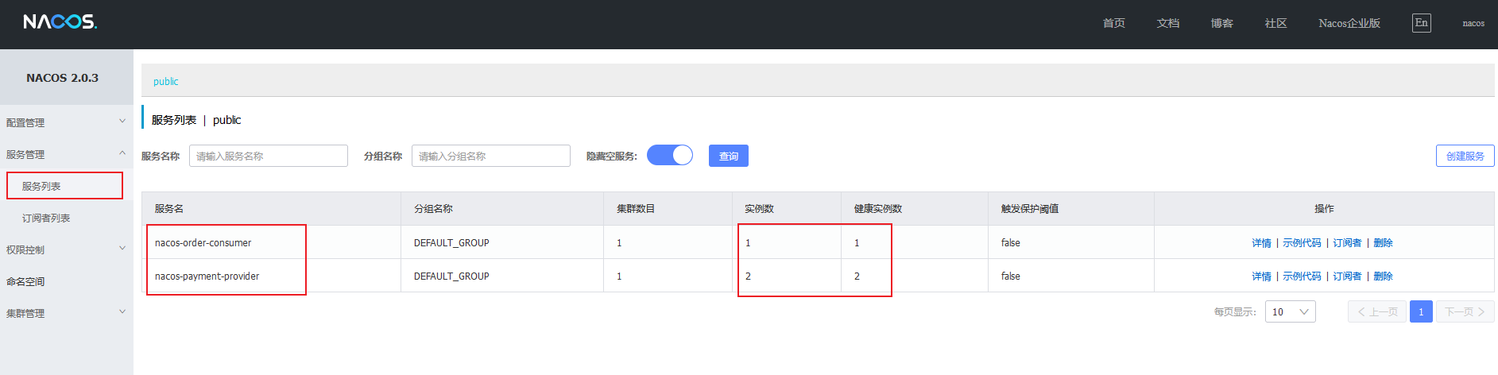Go to pagination page 1
Image resolution: width=1498 pixels, height=375 pixels.
point(1421,311)
